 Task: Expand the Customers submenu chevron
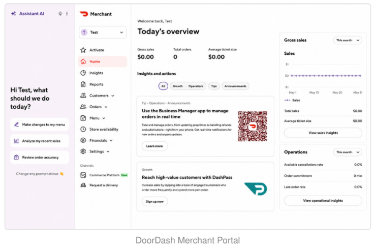coord(113,96)
